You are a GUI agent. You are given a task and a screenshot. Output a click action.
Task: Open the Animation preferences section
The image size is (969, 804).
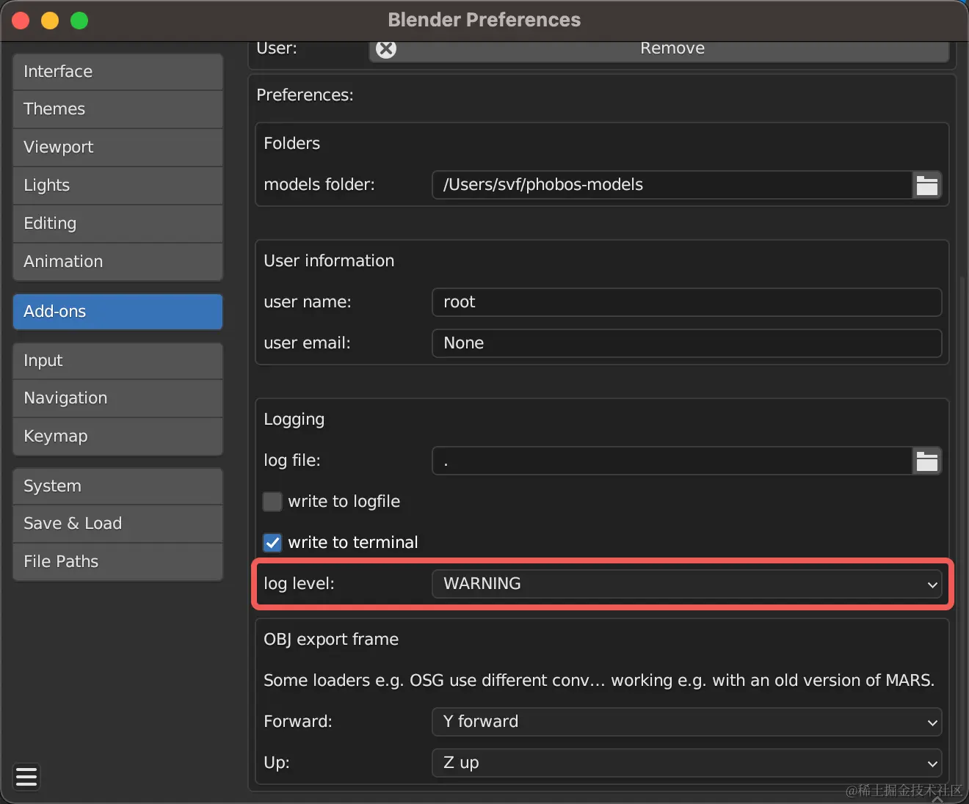point(117,261)
